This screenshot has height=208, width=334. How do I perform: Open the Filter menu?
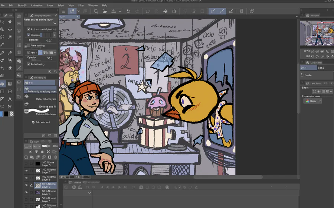tap(81, 5)
